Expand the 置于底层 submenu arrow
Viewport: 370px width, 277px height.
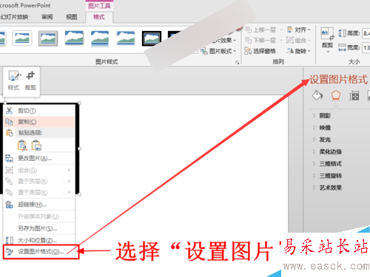tap(69, 192)
